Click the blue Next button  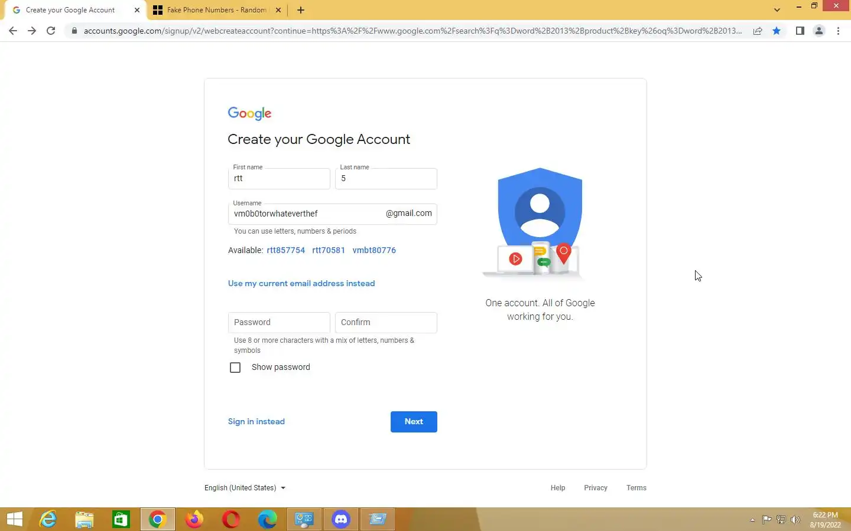point(414,422)
